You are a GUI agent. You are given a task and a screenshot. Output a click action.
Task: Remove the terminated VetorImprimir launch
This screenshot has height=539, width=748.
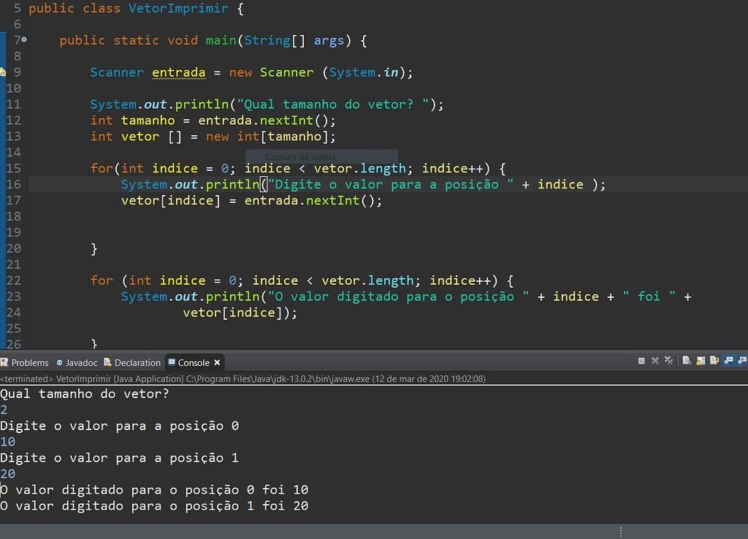(x=654, y=360)
